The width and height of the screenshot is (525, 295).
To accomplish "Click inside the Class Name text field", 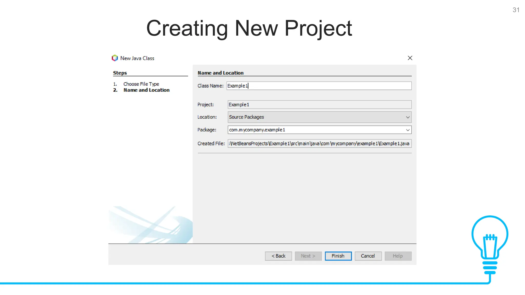I will tap(319, 86).
